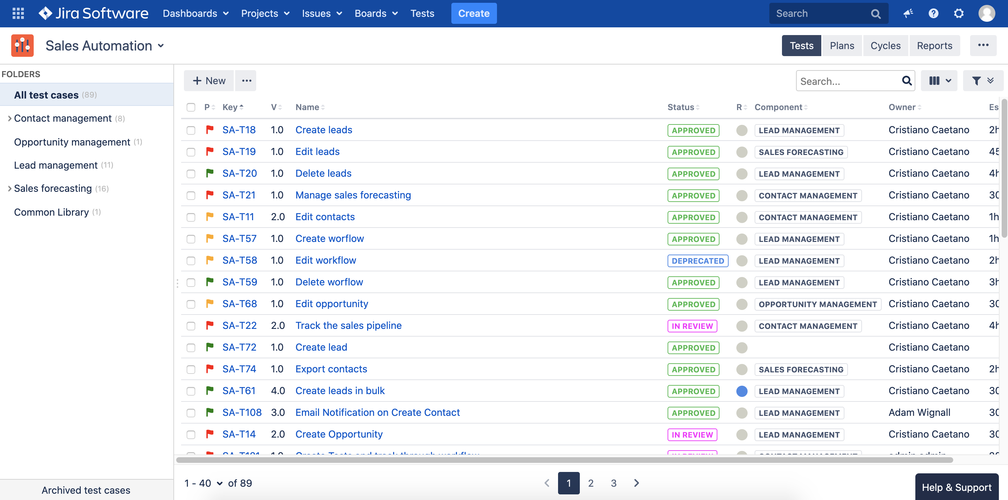Open the Sales Automation project switcher

tap(105, 46)
